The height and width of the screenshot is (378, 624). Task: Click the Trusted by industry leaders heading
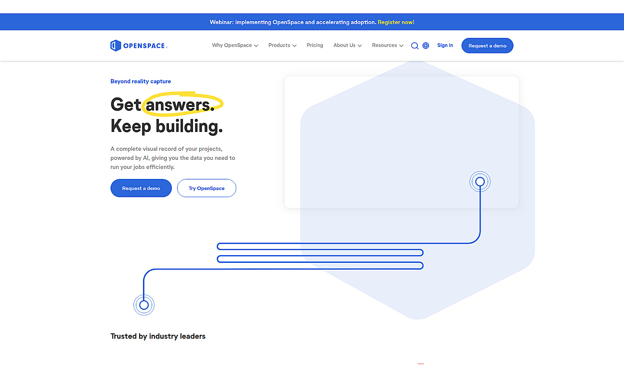pos(158,336)
